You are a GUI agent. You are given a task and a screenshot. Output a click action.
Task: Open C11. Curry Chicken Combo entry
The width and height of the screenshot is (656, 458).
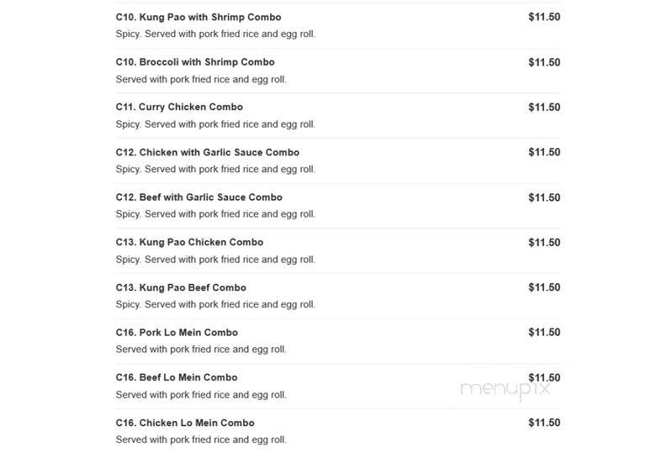(x=179, y=107)
